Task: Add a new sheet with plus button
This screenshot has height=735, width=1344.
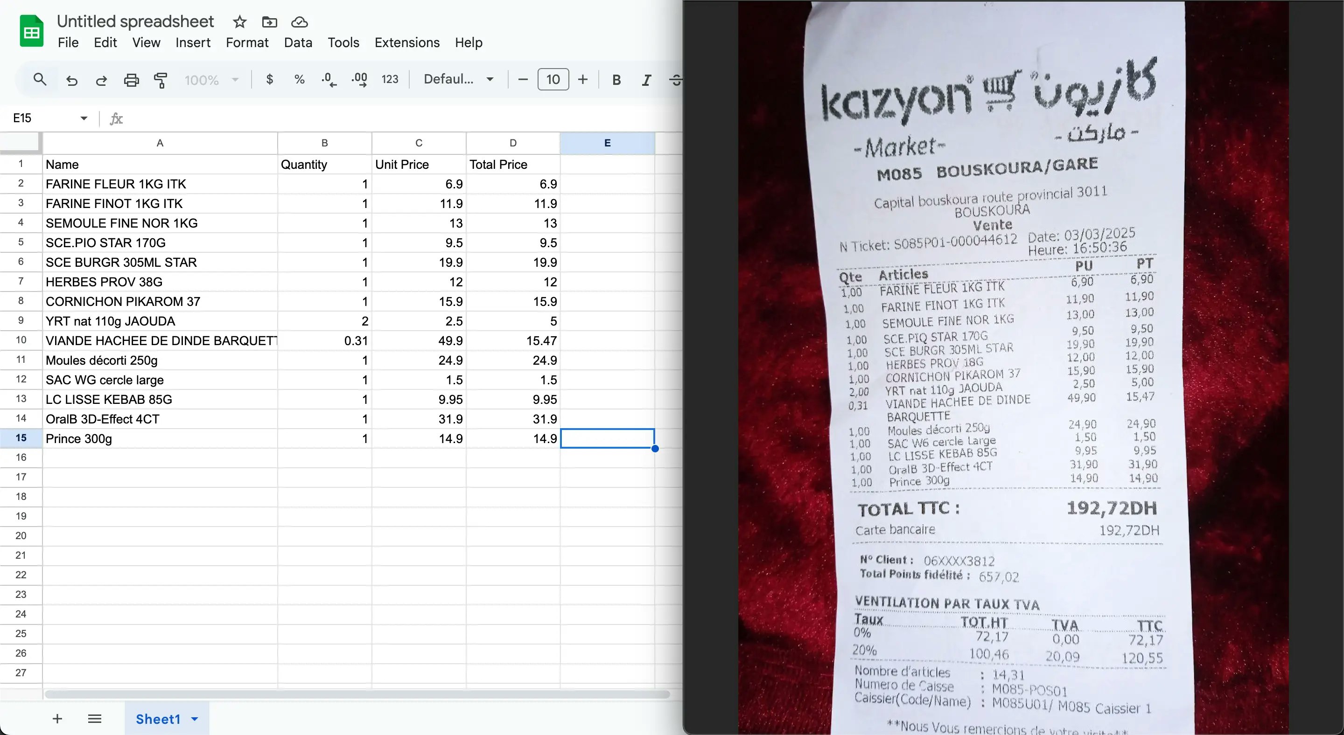Action: [57, 719]
